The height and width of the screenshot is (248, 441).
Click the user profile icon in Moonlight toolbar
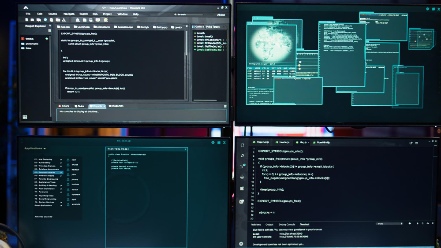click(78, 20)
